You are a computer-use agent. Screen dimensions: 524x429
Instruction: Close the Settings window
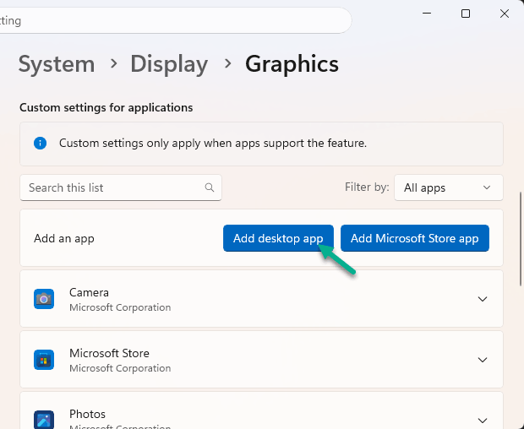click(505, 14)
